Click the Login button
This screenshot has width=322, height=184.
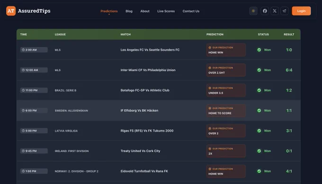point(301,11)
